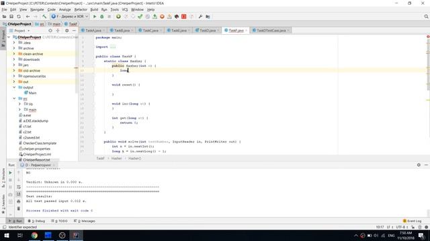Viewport: 430px width, 241px height.
Task: Click the green upward arrow toolbar icon
Action: point(155,17)
